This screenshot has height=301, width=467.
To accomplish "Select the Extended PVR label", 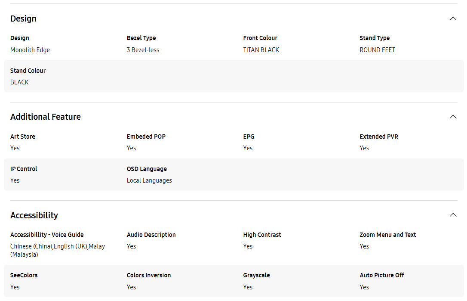I will (x=379, y=137).
